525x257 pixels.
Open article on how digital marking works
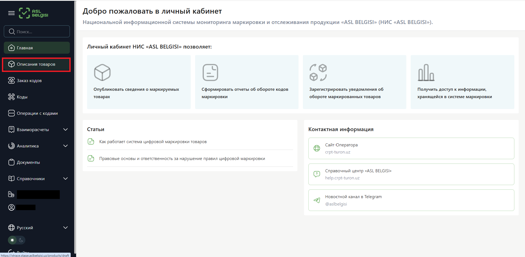click(x=153, y=142)
